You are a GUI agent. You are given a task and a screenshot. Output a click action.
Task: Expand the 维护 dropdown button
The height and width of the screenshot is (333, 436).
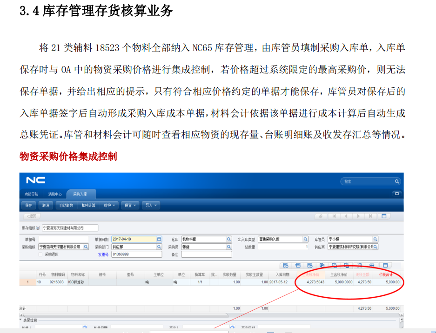click(x=110, y=205)
